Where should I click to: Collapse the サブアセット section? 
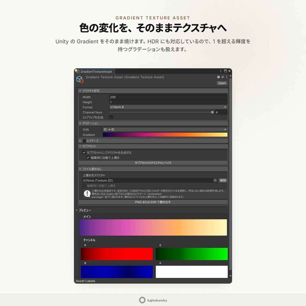80,146
